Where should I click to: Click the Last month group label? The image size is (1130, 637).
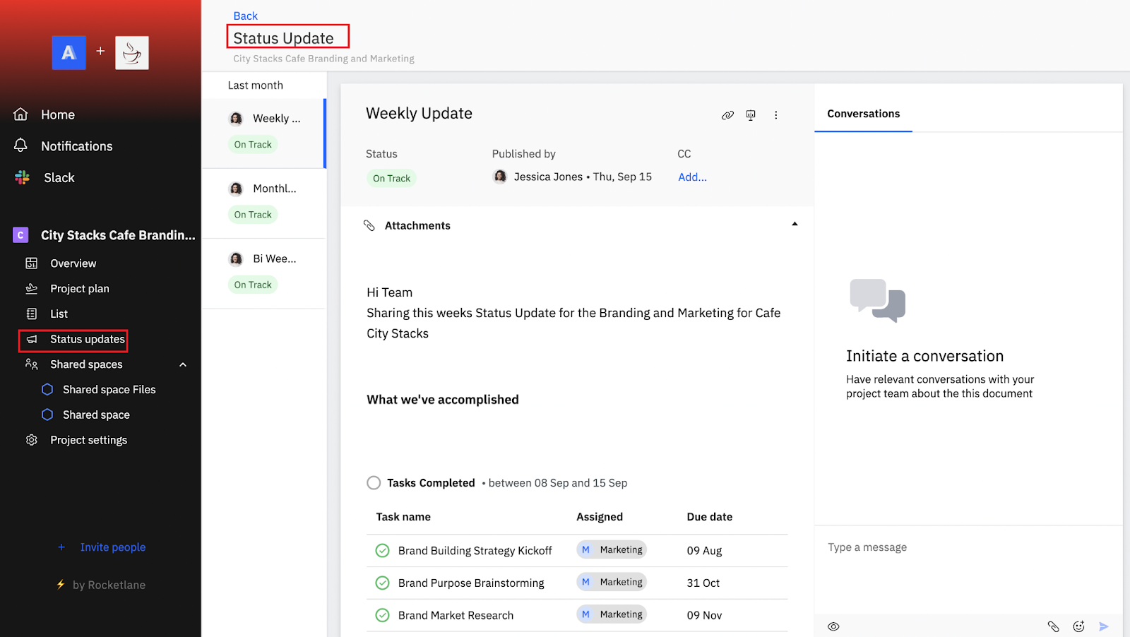pos(255,85)
